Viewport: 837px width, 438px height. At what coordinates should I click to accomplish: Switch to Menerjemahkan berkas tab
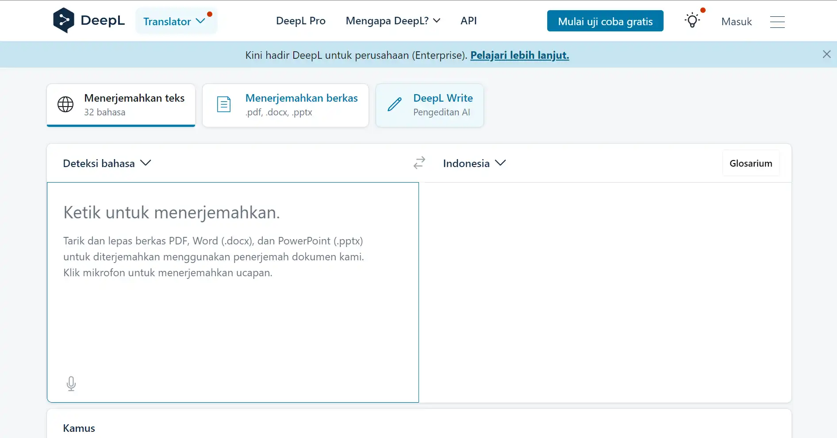pyautogui.click(x=285, y=105)
